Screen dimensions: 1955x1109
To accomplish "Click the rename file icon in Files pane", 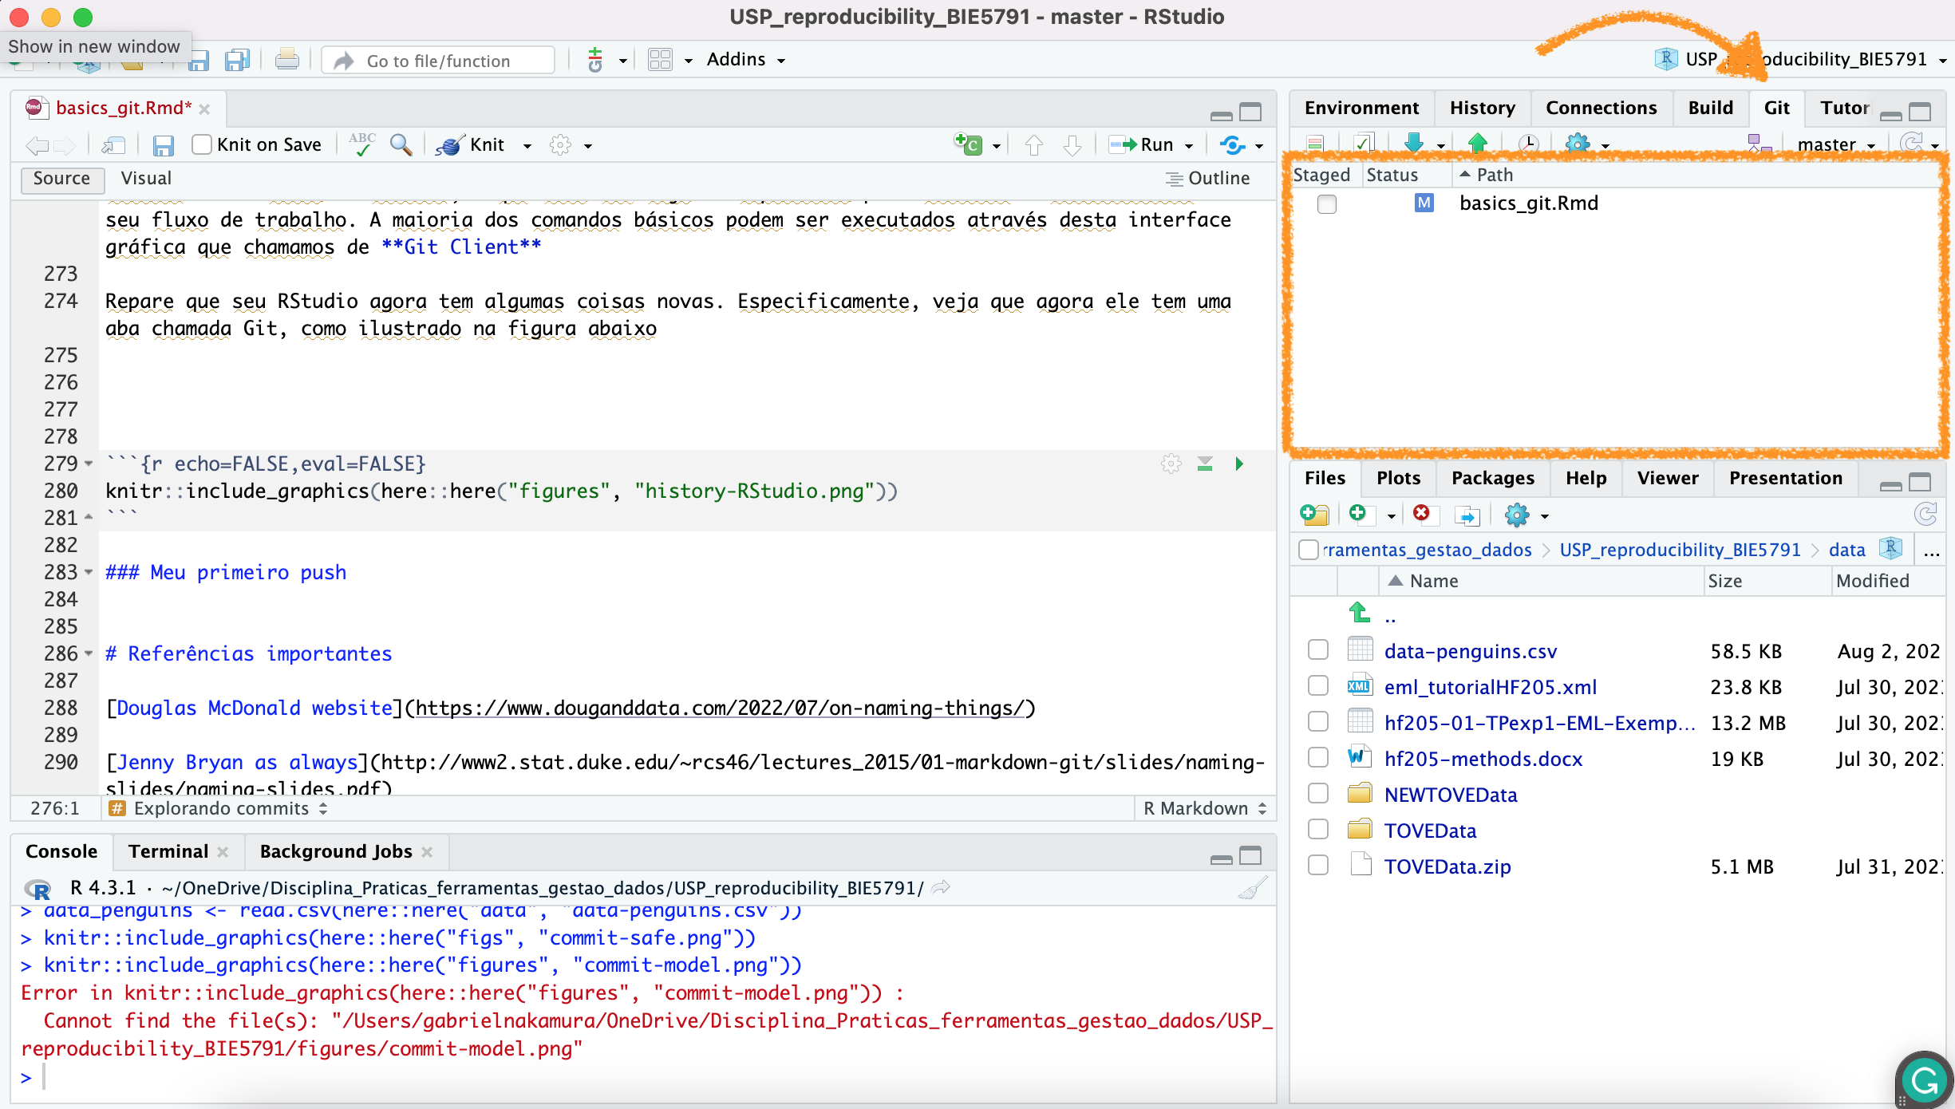I will click(x=1467, y=515).
